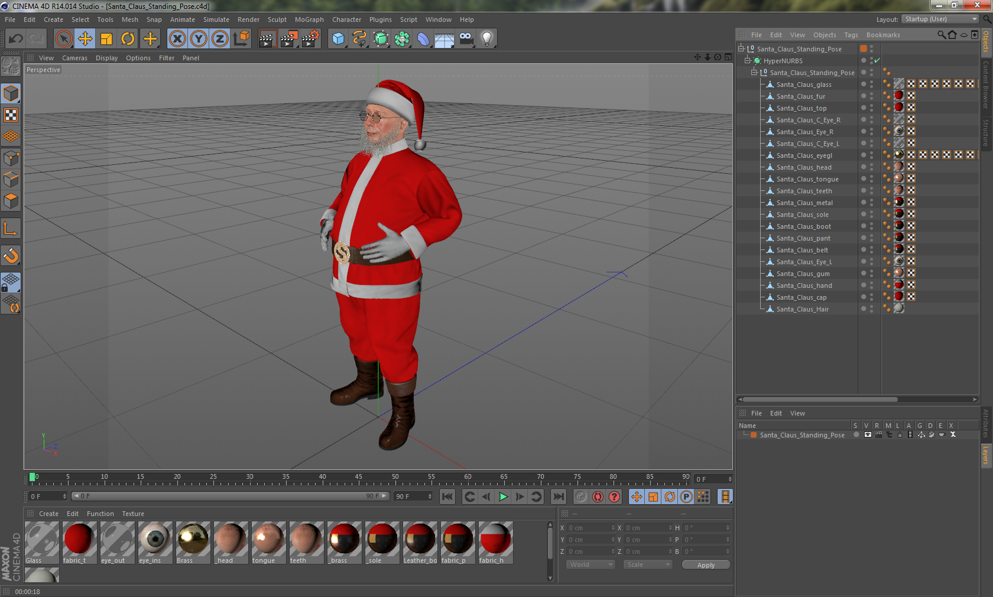Open the Character menu
This screenshot has width=993, height=597.
(x=346, y=20)
